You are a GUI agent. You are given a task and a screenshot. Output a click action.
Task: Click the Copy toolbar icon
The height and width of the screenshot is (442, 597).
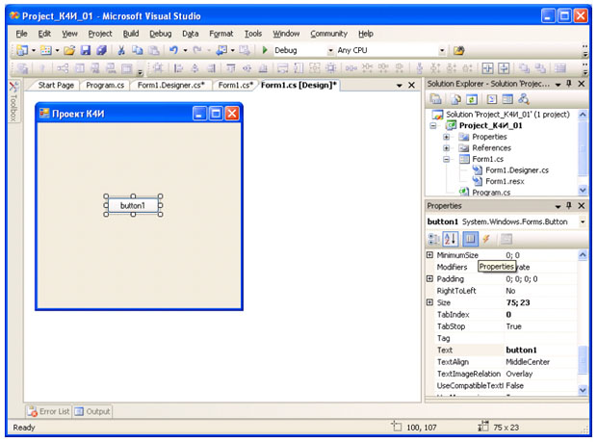(x=137, y=50)
